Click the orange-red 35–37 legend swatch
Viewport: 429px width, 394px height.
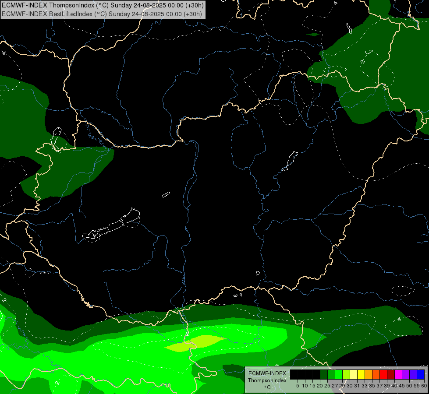click(376, 374)
